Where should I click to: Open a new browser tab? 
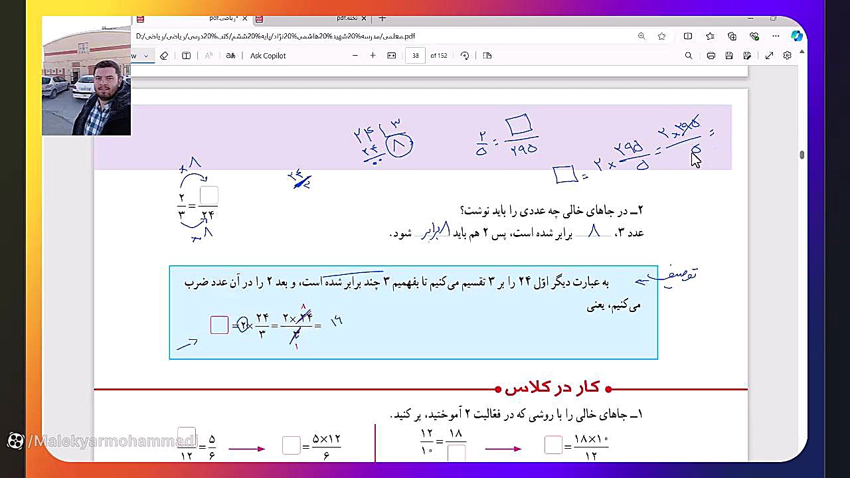coord(382,19)
